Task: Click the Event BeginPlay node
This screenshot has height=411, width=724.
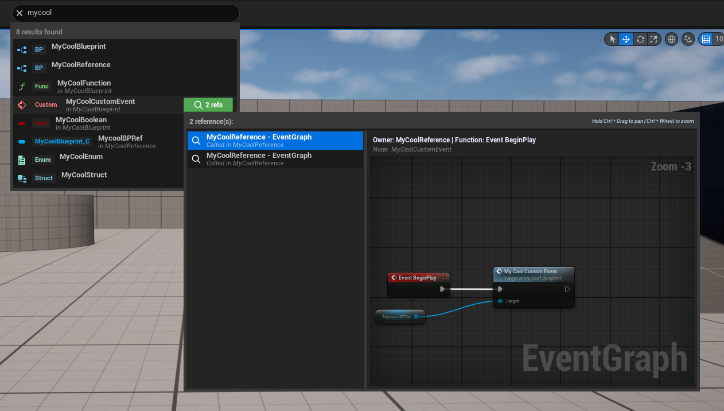Action: 418,278
